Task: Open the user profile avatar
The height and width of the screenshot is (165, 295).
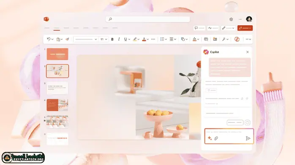Action: point(249,19)
